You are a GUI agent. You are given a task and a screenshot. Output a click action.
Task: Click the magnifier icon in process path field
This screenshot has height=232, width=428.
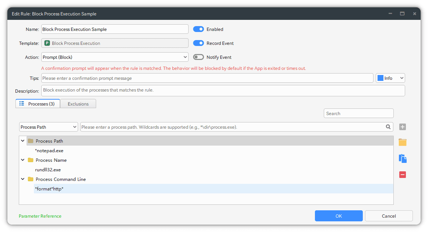tap(388, 127)
